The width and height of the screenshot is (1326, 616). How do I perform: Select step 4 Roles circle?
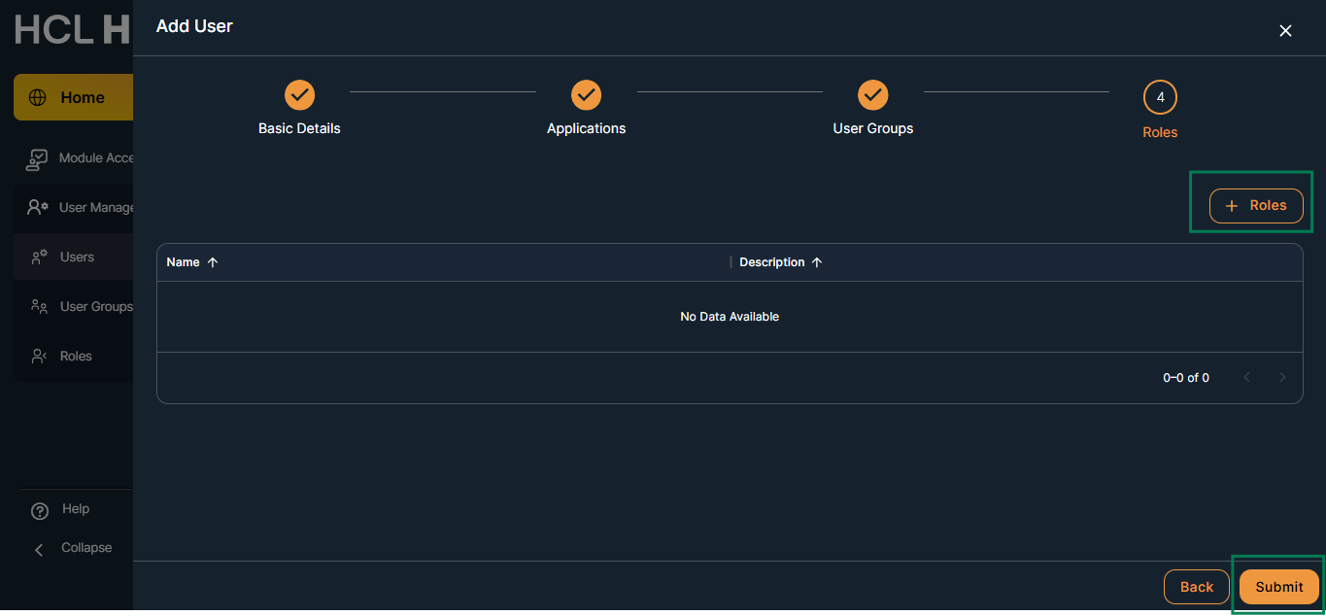(x=1160, y=97)
